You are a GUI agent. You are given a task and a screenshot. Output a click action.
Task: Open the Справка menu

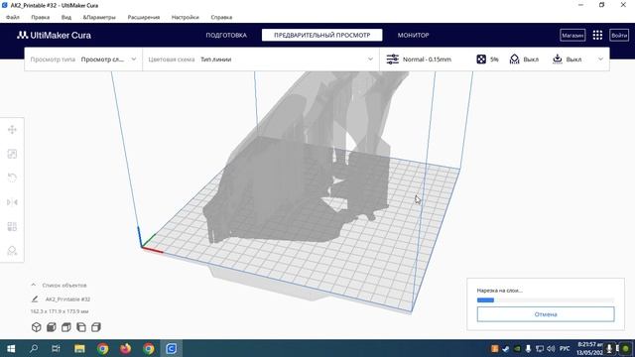tap(221, 18)
